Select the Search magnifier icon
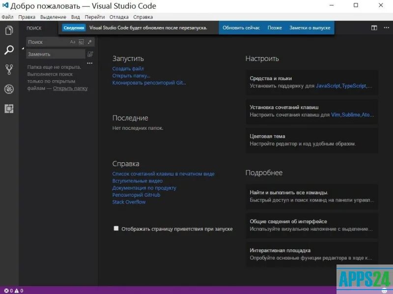Image resolution: width=393 pixels, height=294 pixels. click(x=9, y=50)
